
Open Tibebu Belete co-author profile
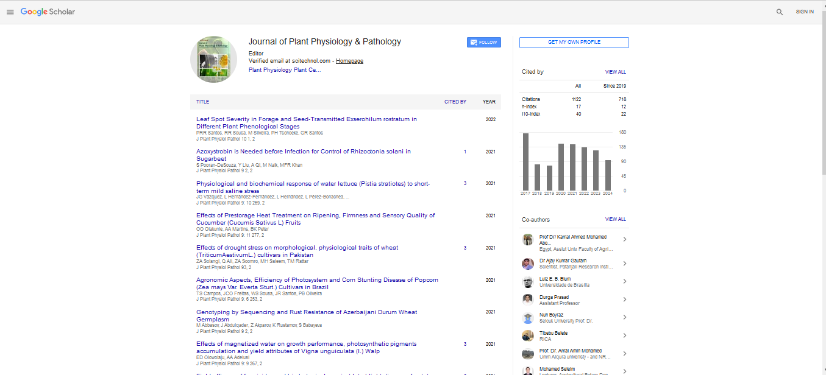[554, 333]
